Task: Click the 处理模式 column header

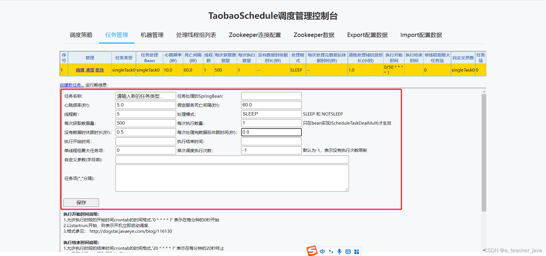Action: [x=298, y=58]
